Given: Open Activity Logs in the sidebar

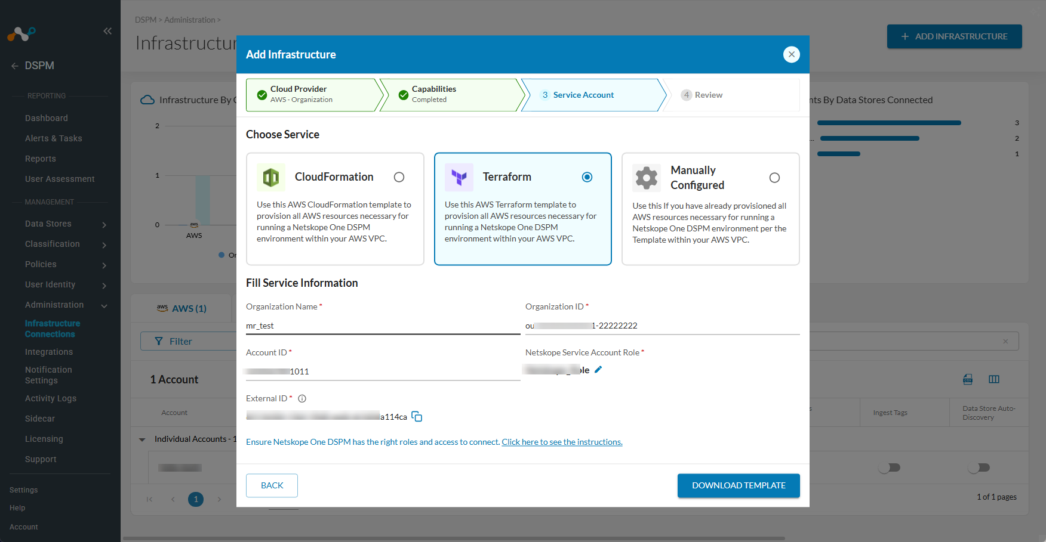Looking at the screenshot, I should 51,398.
